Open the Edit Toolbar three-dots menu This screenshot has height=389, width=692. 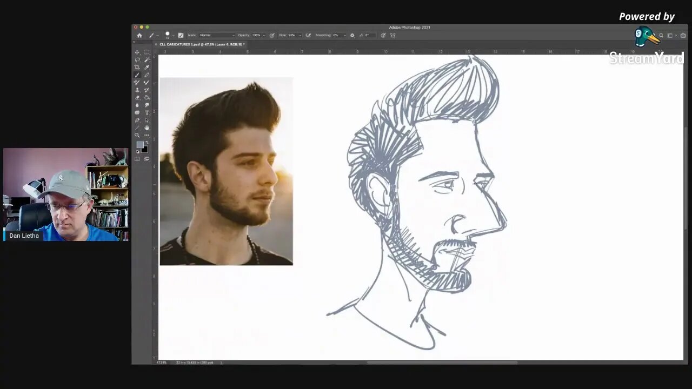[147, 136]
